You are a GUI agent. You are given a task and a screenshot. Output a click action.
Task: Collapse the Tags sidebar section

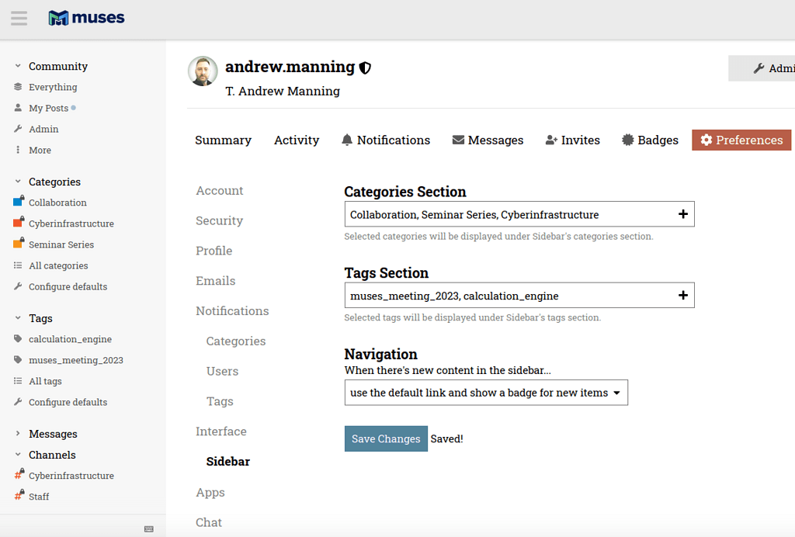click(x=18, y=318)
